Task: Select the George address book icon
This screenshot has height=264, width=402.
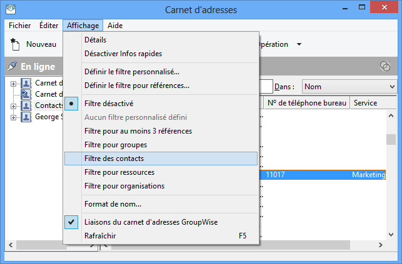Action: (x=26, y=117)
